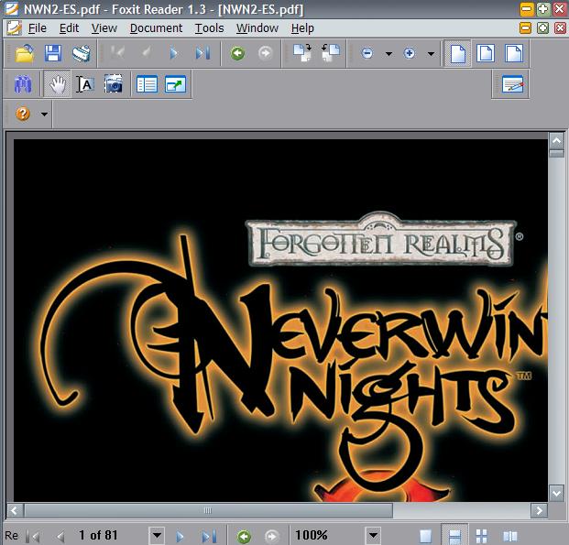Select the Hand tool

coord(58,84)
